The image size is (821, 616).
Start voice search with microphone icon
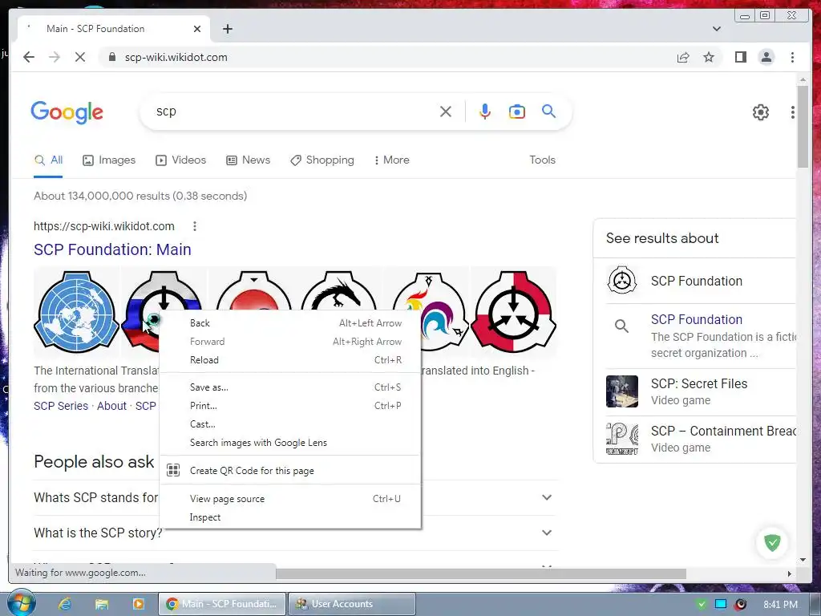click(x=485, y=111)
